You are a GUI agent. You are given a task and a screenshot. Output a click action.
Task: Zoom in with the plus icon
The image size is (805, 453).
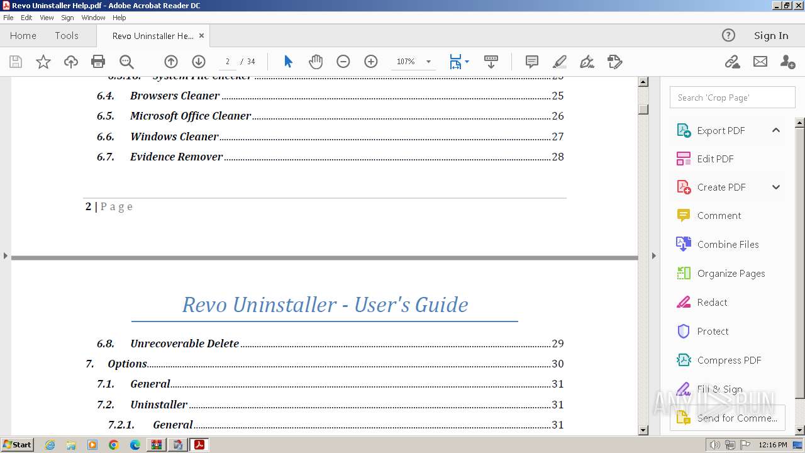(371, 62)
